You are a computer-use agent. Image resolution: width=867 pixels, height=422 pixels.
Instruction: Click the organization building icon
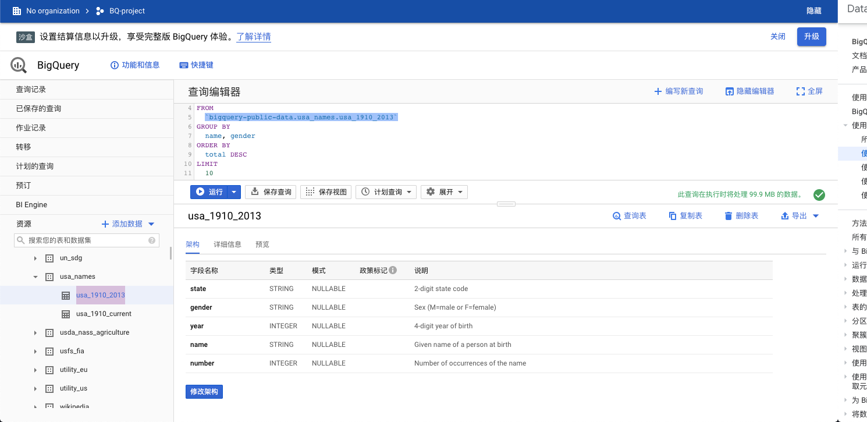click(17, 11)
